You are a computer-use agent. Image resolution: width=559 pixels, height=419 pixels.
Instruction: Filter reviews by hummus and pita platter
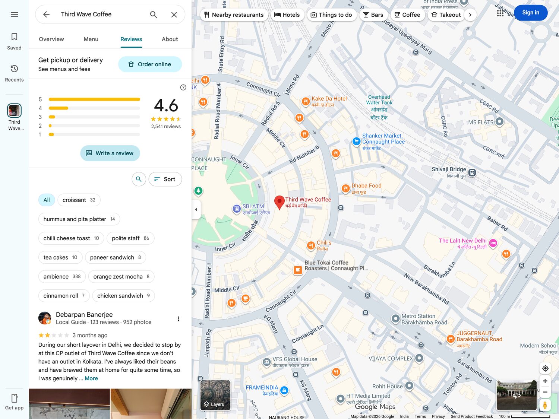[x=79, y=219]
